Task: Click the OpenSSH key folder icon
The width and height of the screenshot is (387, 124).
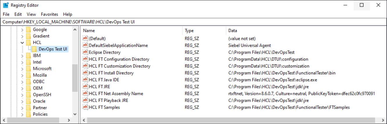Action: [x=28, y=95]
